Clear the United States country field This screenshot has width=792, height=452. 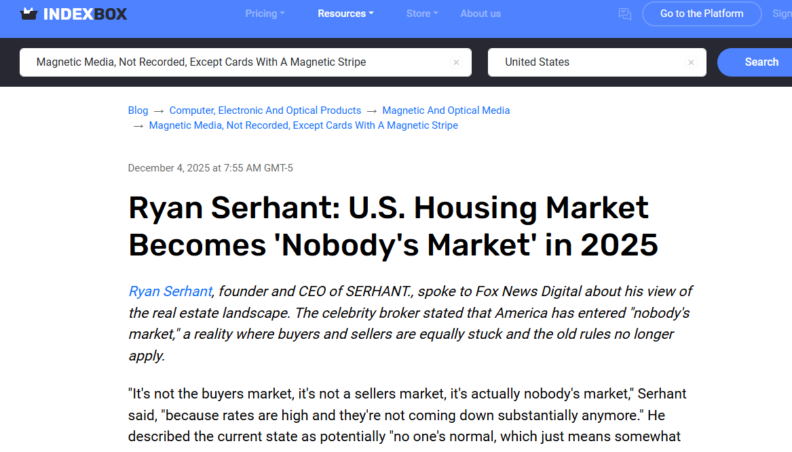pos(691,62)
